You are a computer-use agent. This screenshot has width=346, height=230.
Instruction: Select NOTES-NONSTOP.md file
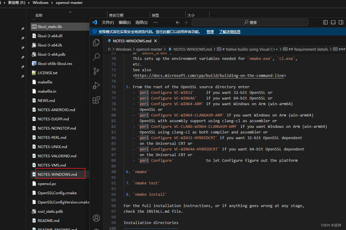point(57,128)
